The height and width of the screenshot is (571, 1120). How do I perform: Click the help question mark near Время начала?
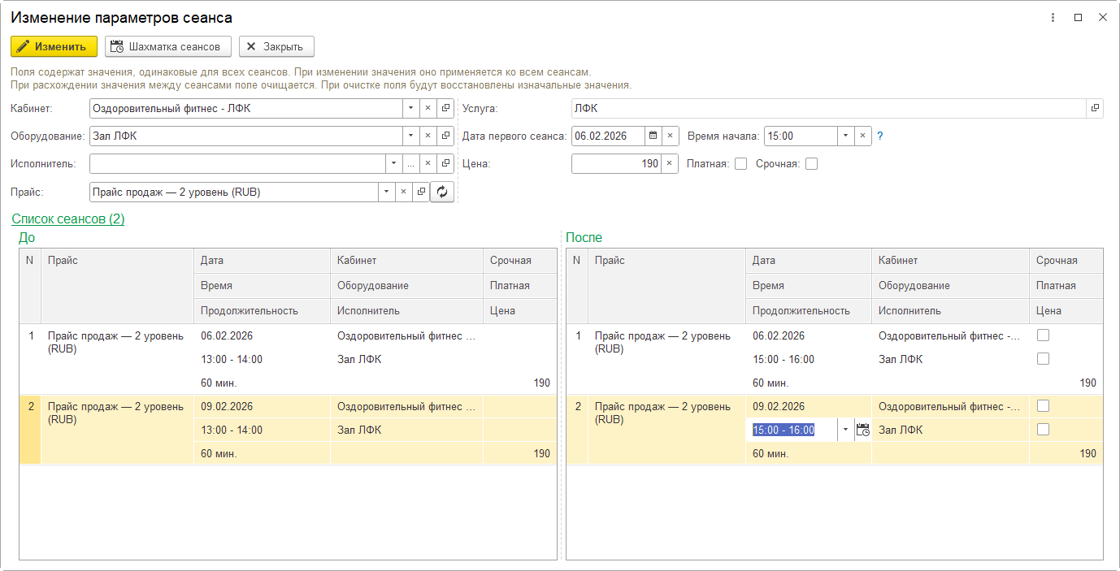879,136
